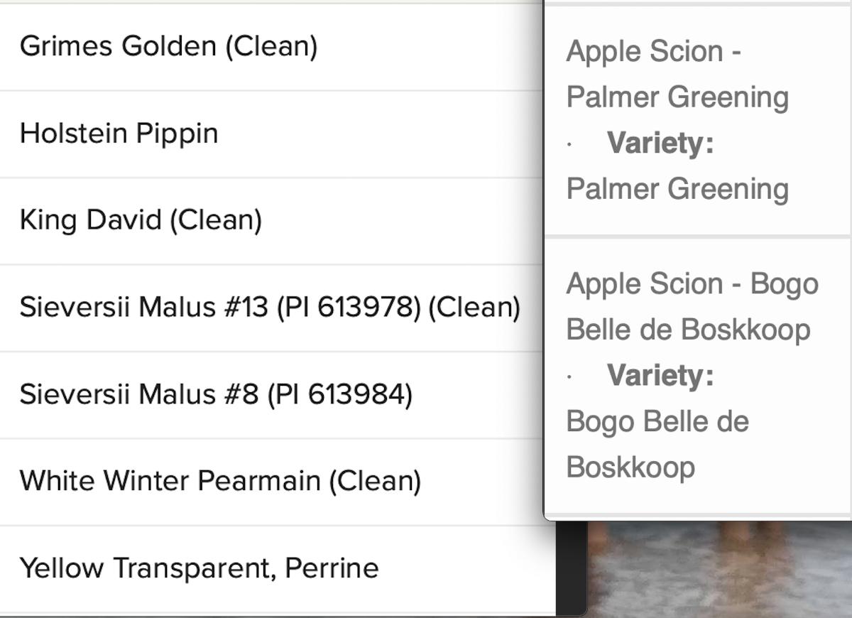The height and width of the screenshot is (618, 852).
Task: Click the Bogo Belle de Boskkoop variety value
Action: [658, 444]
